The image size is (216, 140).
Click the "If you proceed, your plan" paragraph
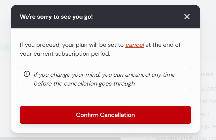click(x=100, y=49)
